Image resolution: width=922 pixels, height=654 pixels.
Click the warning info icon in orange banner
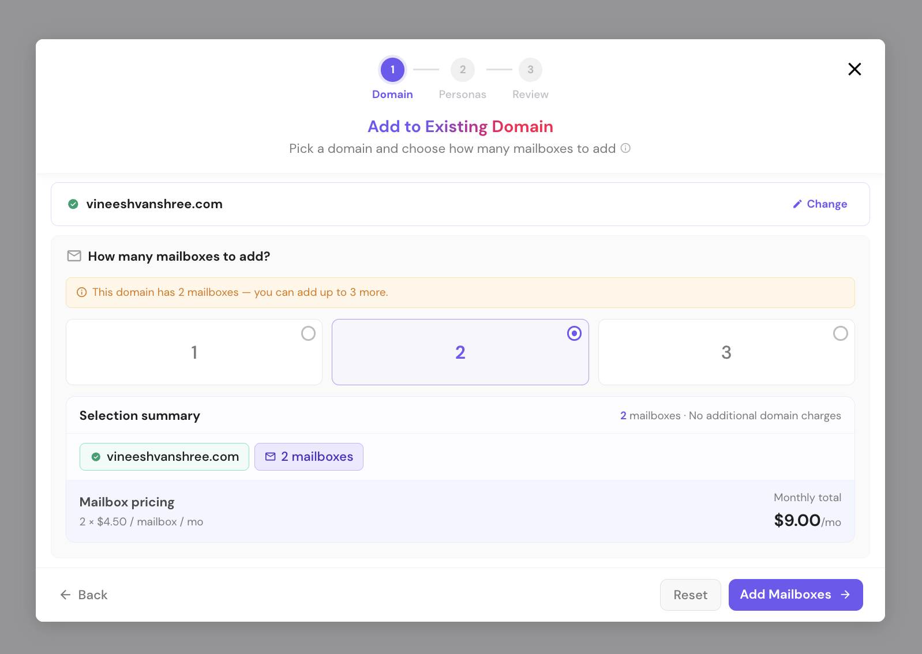[82, 292]
